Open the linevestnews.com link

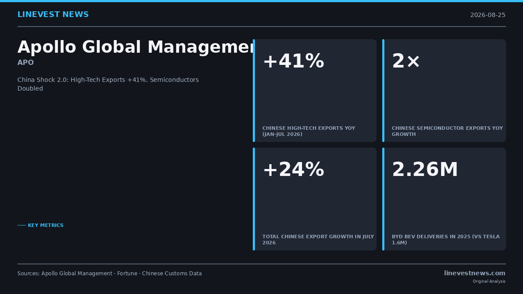coord(475,273)
